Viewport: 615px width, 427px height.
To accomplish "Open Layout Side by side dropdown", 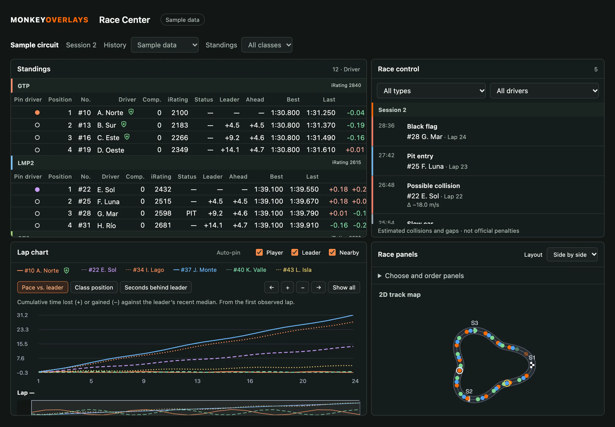I will click(572, 254).
